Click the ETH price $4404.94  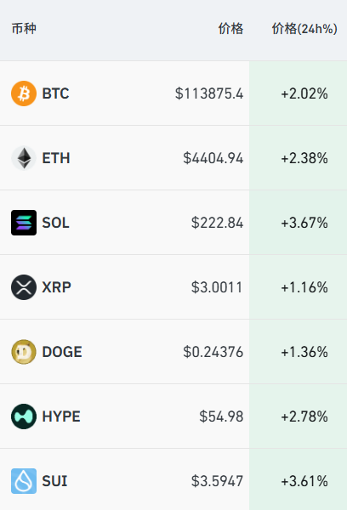click(x=213, y=158)
